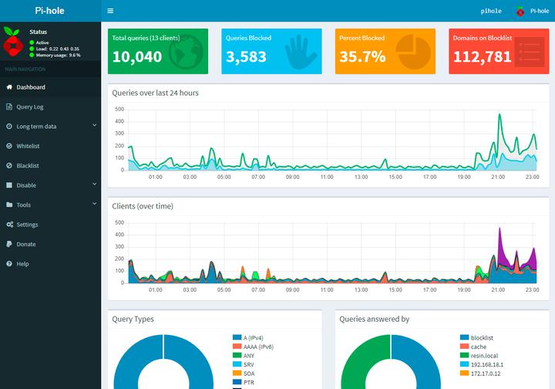This screenshot has height=389, width=555.
Task: Toggle 192.168.18.1 legend swatch
Action: (x=464, y=364)
